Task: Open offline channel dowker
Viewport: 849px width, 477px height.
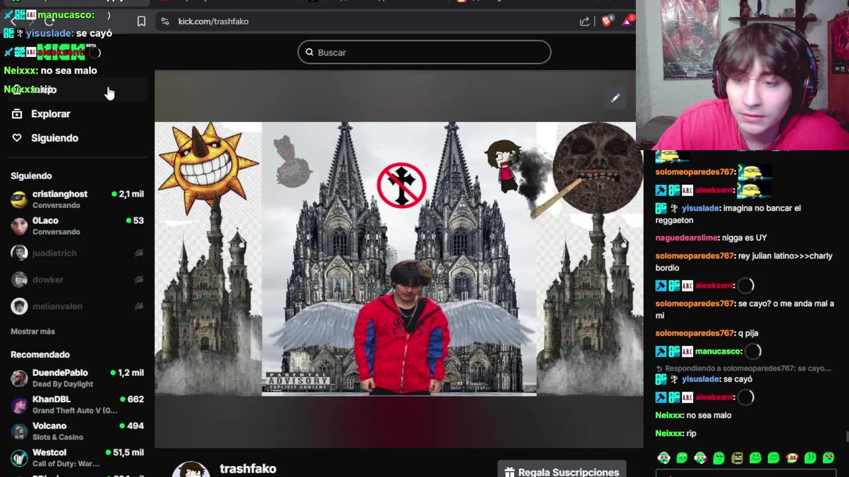Action: 77,280
